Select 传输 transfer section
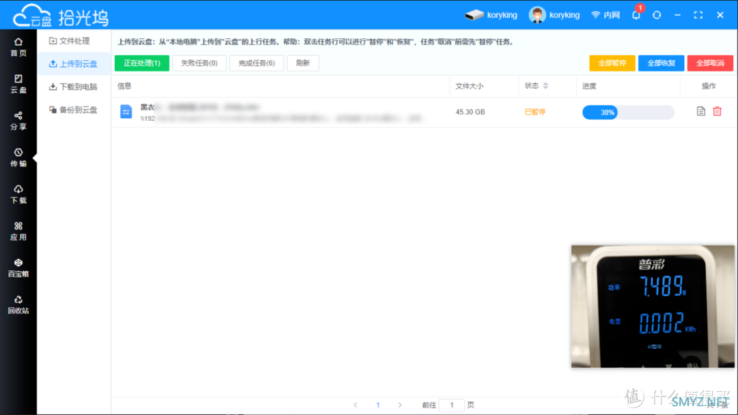Image resolution: width=738 pixels, height=415 pixels. 18,158
